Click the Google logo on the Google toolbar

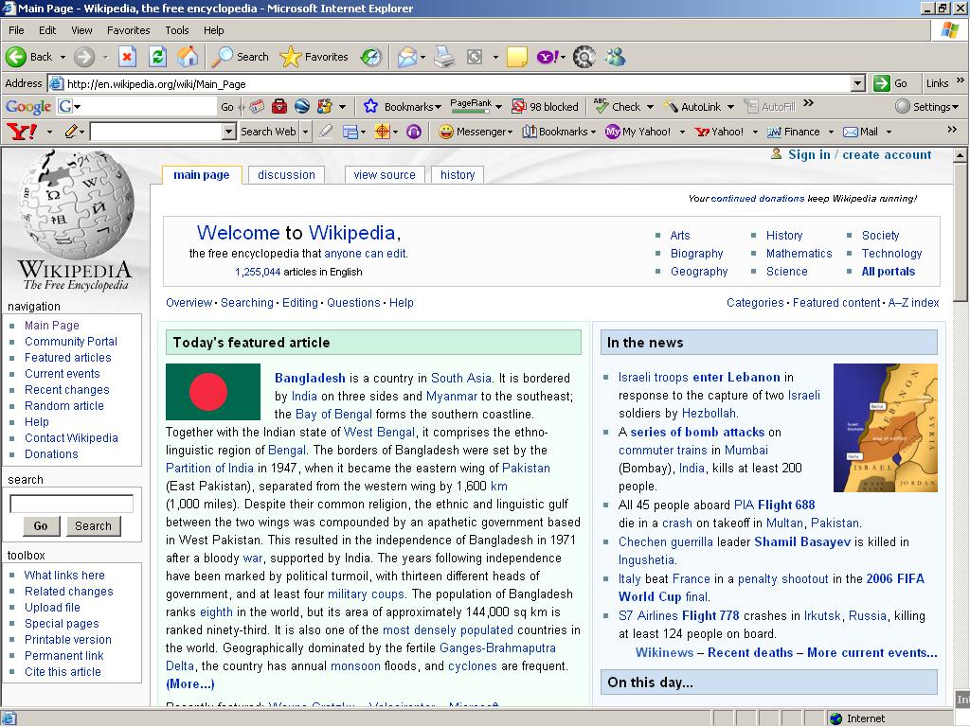(x=28, y=107)
